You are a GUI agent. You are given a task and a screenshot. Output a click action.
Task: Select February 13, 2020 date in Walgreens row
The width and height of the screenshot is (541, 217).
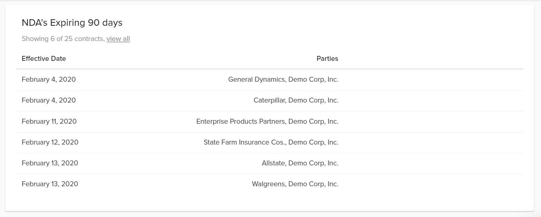coord(50,184)
